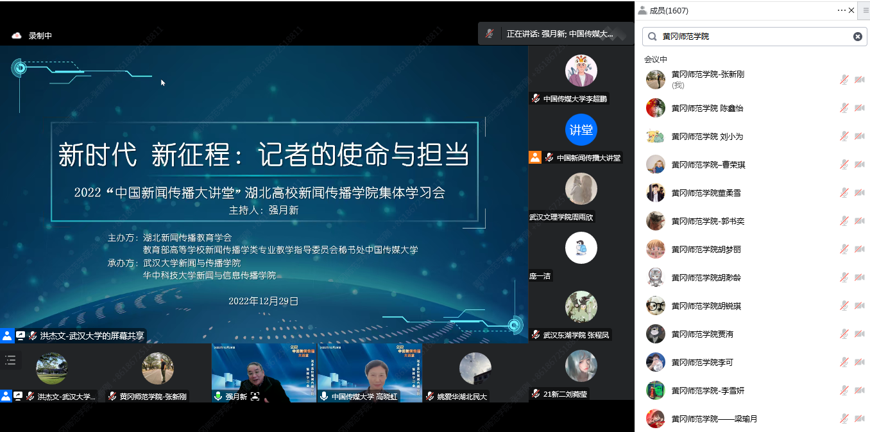Expand the hamburger menu at panel's right edge
This screenshot has height=432, width=870.
[866, 10]
